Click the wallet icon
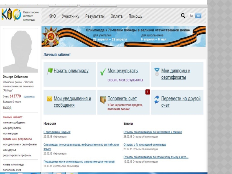Image resolution: width=232 pixels, height=174 pixels. pyautogui.click(x=103, y=100)
